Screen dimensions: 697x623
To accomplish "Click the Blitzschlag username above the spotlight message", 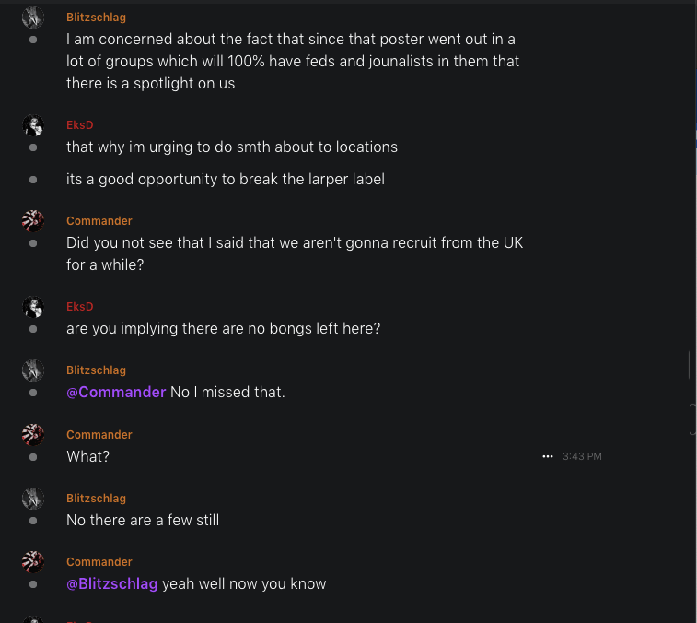I will pyautogui.click(x=96, y=18).
